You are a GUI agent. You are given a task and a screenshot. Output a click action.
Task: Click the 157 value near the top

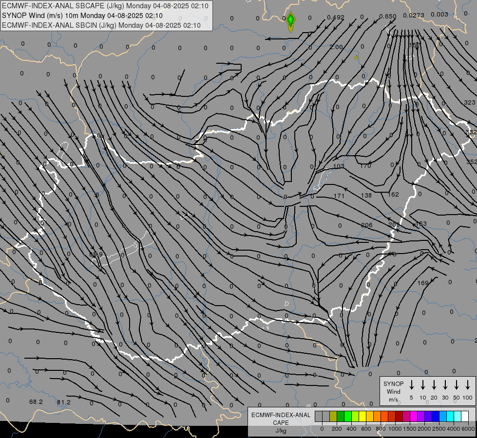pos(415,45)
